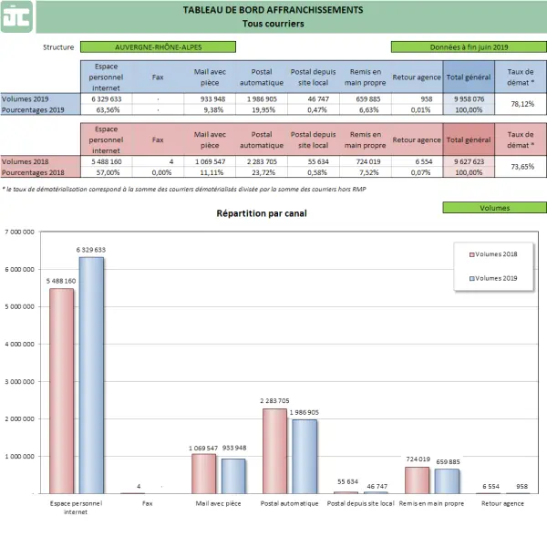
Task: Click the chart title 'Répartition par canal'
Action: click(262, 213)
